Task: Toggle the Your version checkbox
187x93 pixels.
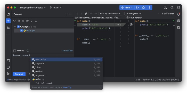Action: pyautogui.click(x=128, y=17)
